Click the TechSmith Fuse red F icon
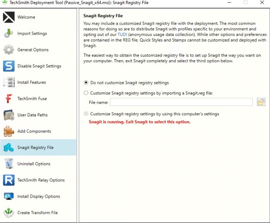Image resolution: width=270 pixels, height=223 pixels. 9,98
